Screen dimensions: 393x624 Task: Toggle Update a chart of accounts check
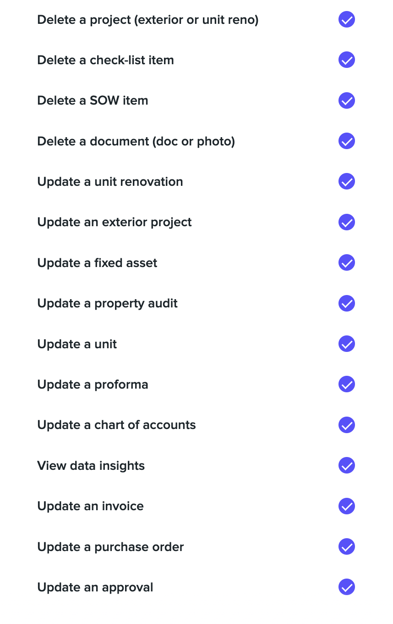(347, 425)
